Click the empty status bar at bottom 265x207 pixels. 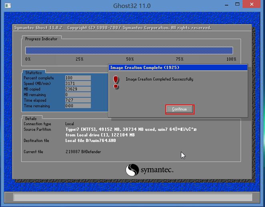[x=132, y=197]
